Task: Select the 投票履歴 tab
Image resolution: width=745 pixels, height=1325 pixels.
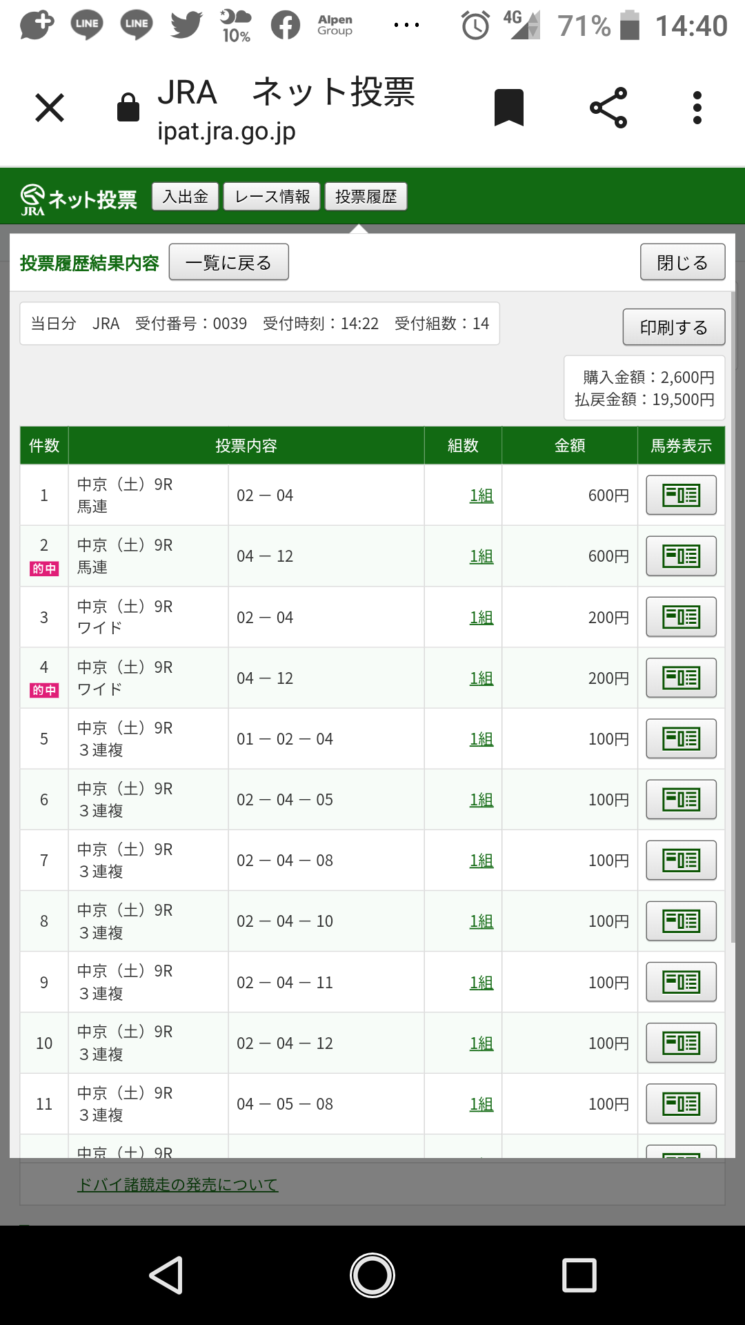Action: (x=366, y=197)
